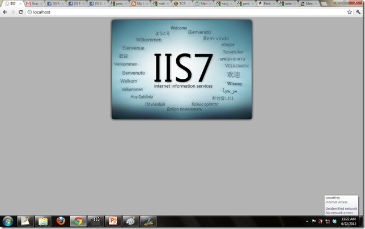Click the red security tray icon
The image size is (365, 229).
pyautogui.click(x=321, y=221)
